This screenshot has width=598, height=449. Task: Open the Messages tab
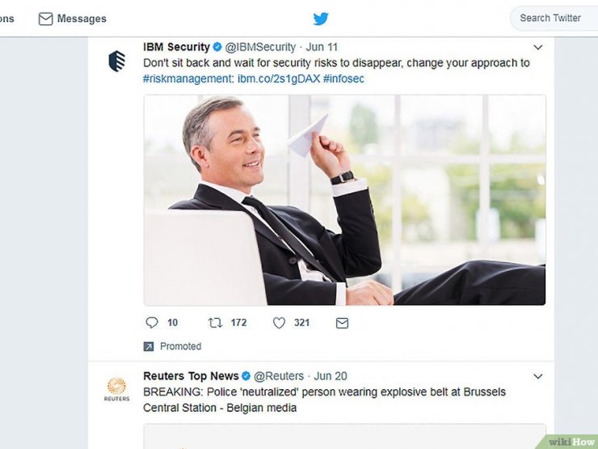[73, 19]
